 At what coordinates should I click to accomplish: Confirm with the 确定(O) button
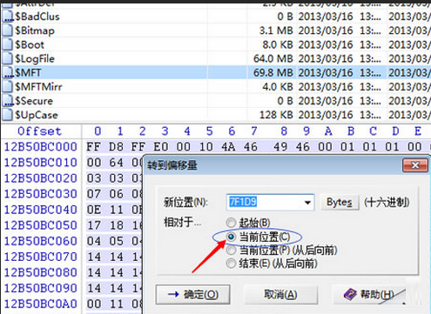tap(193, 295)
